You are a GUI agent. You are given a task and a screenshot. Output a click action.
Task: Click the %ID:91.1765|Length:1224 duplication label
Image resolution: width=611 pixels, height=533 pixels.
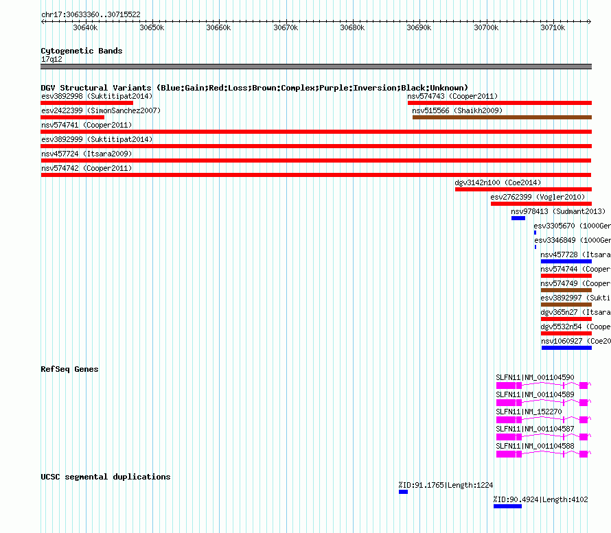(446, 485)
